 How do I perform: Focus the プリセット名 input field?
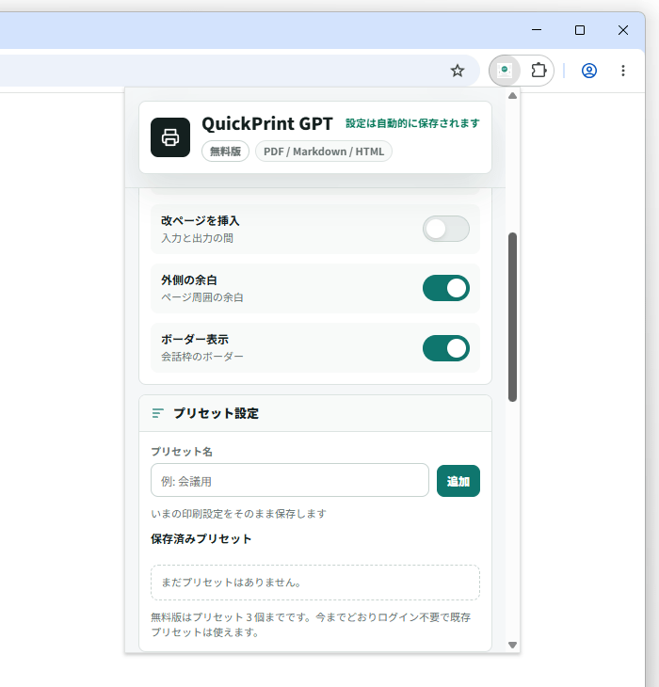(290, 480)
